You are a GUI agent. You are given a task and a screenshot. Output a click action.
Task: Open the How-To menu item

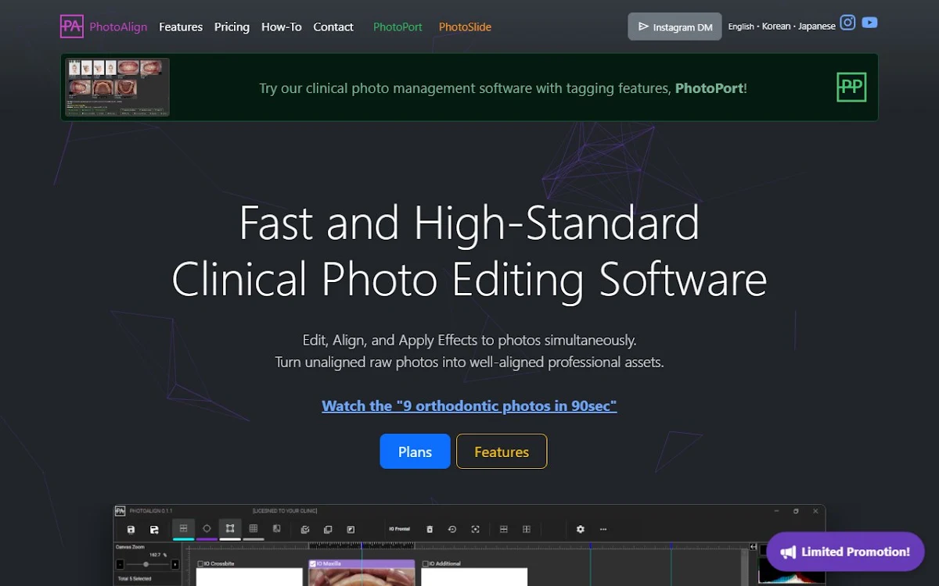pyautogui.click(x=282, y=27)
